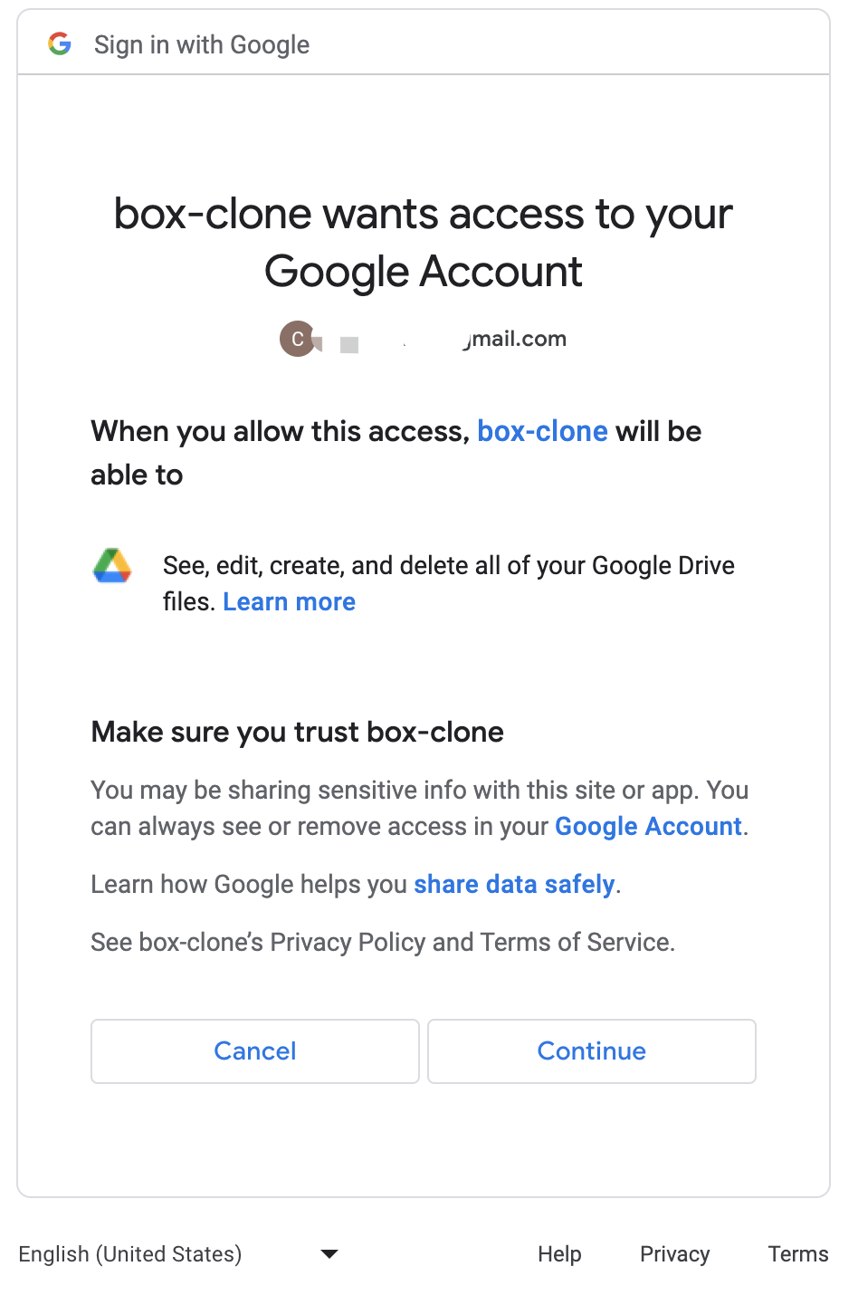Click the account avatar with letter C

pyautogui.click(x=297, y=339)
